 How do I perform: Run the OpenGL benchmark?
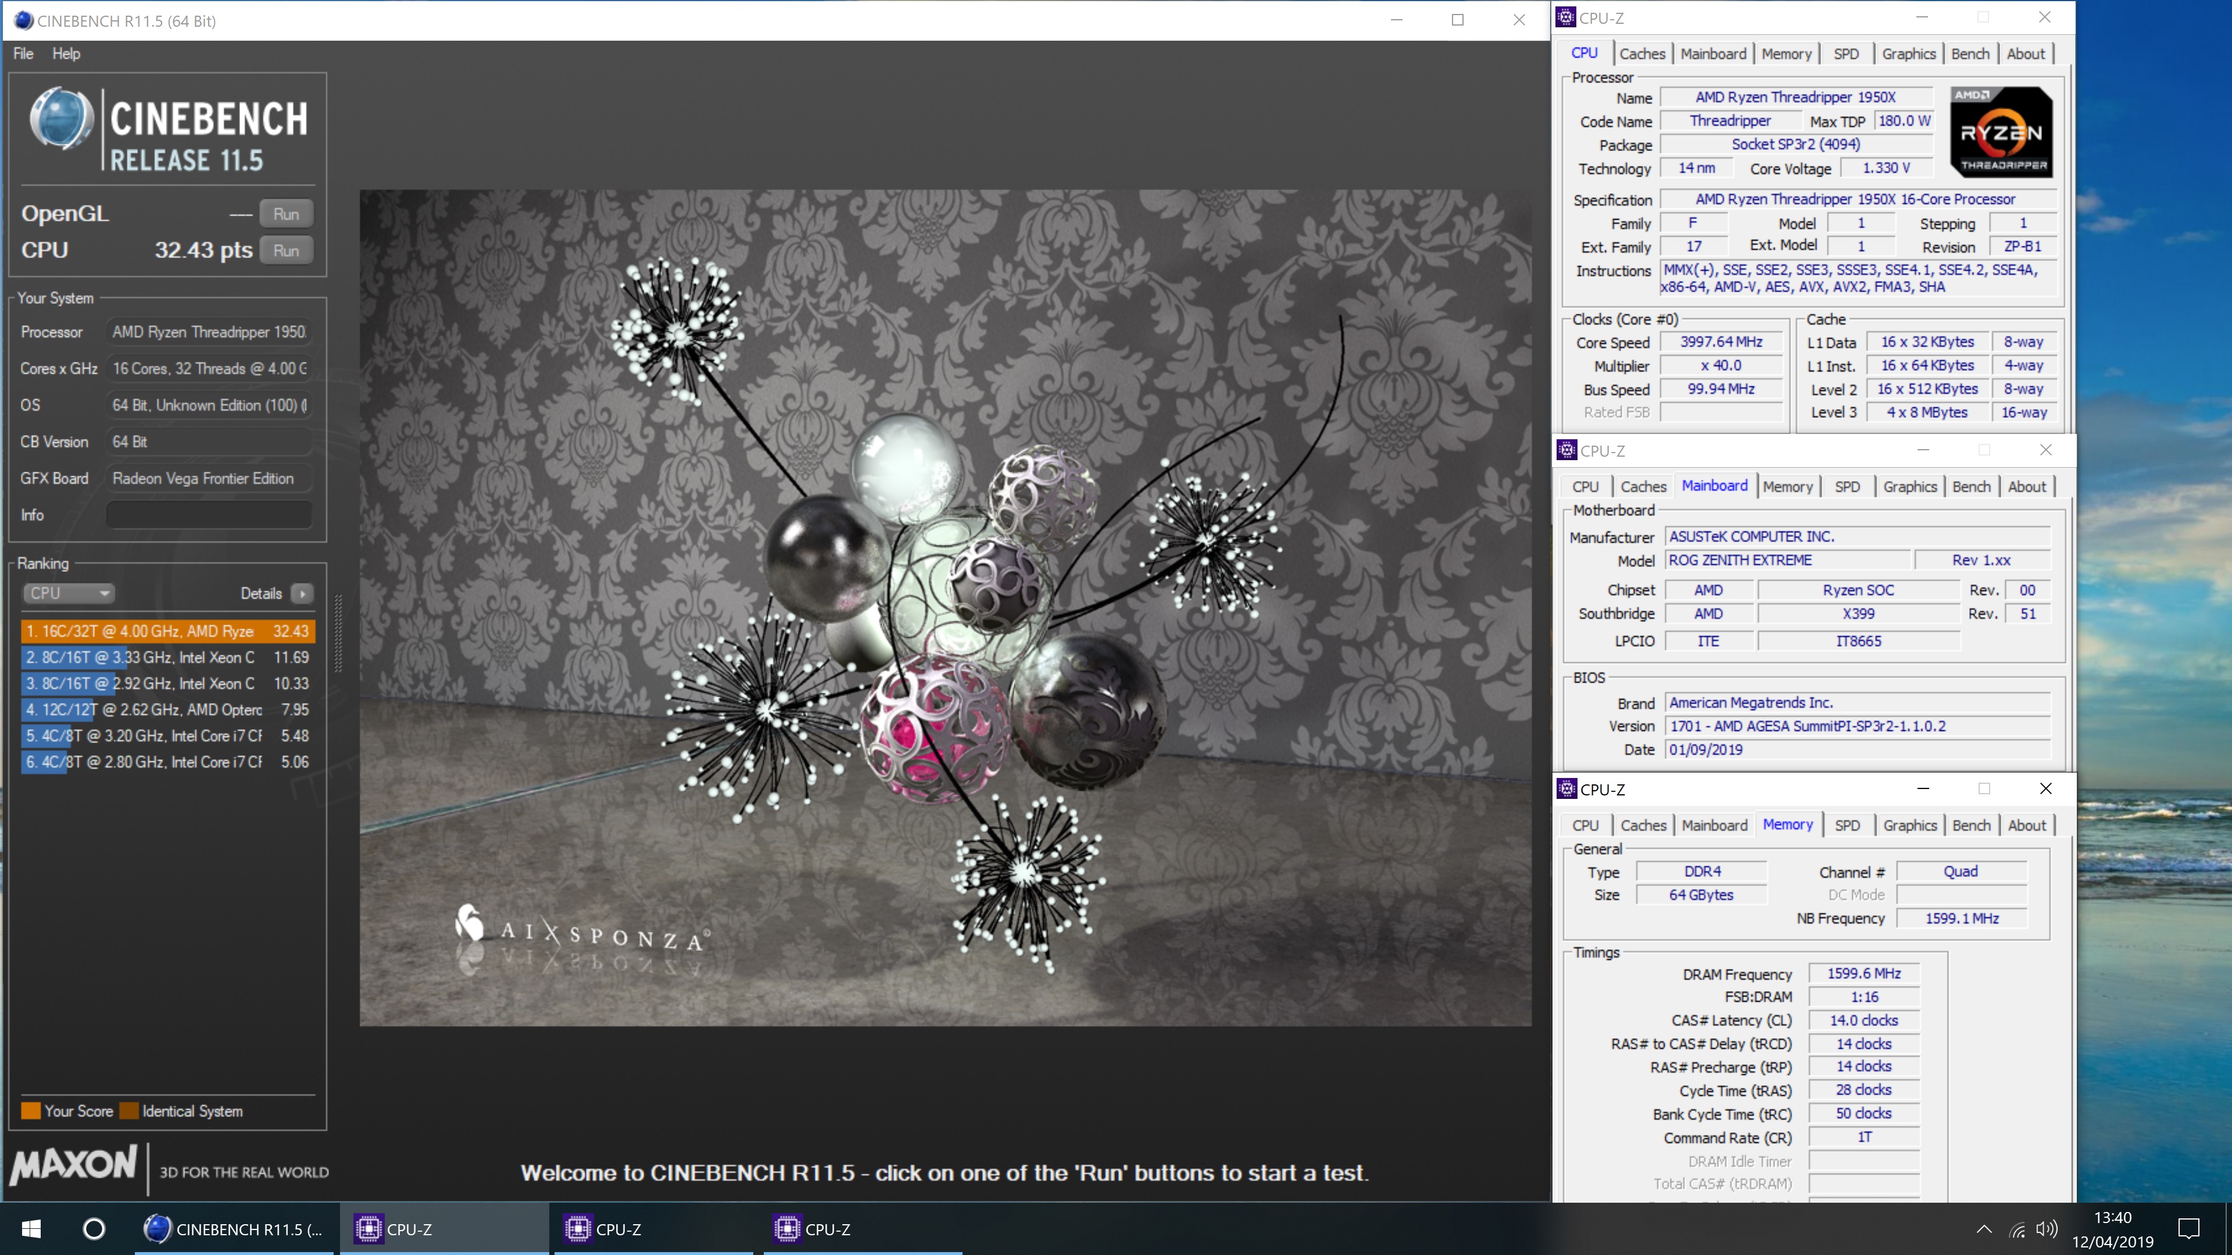(286, 214)
